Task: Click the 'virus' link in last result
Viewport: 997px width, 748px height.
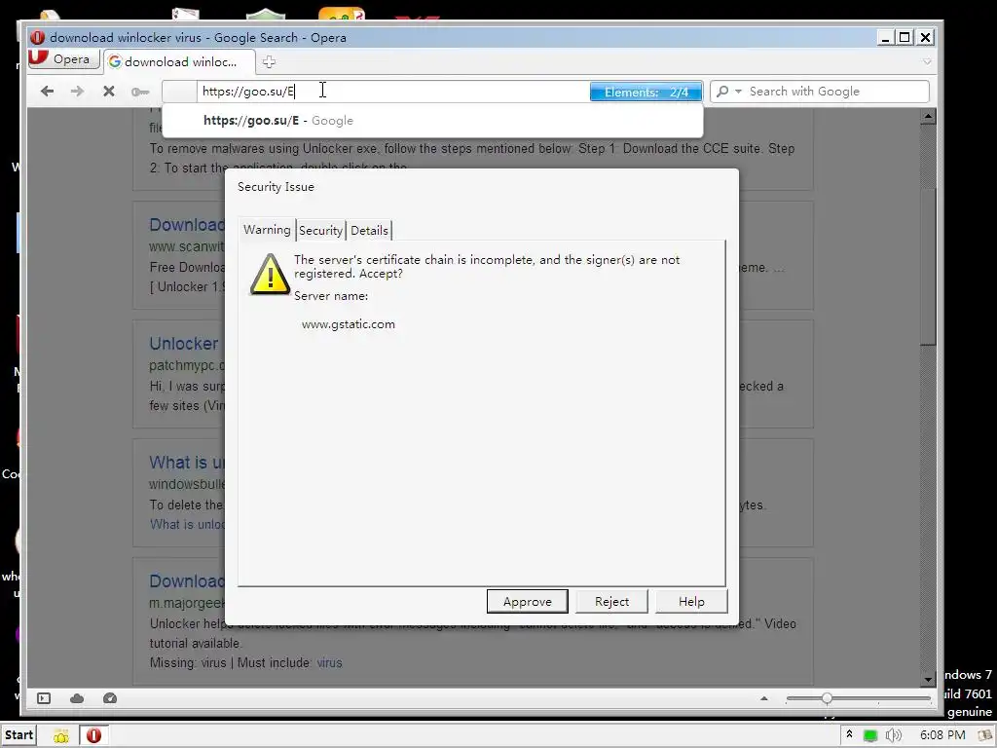Action: [329, 662]
